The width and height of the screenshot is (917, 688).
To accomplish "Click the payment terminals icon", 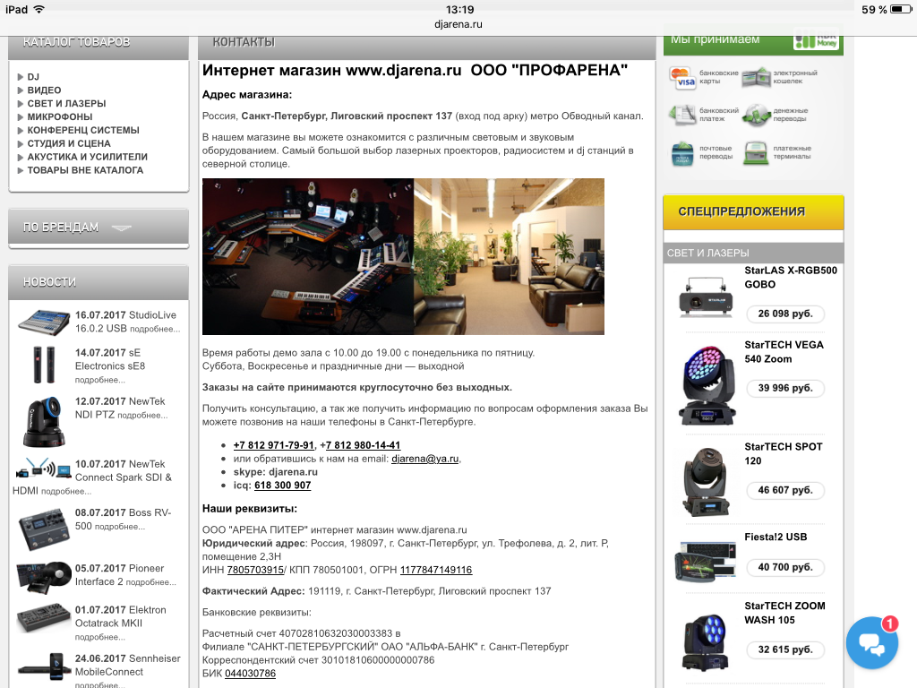I will 757,154.
